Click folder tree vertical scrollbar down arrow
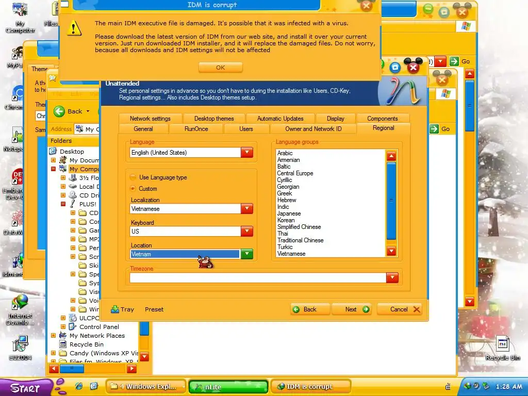The width and height of the screenshot is (528, 396). click(144, 356)
